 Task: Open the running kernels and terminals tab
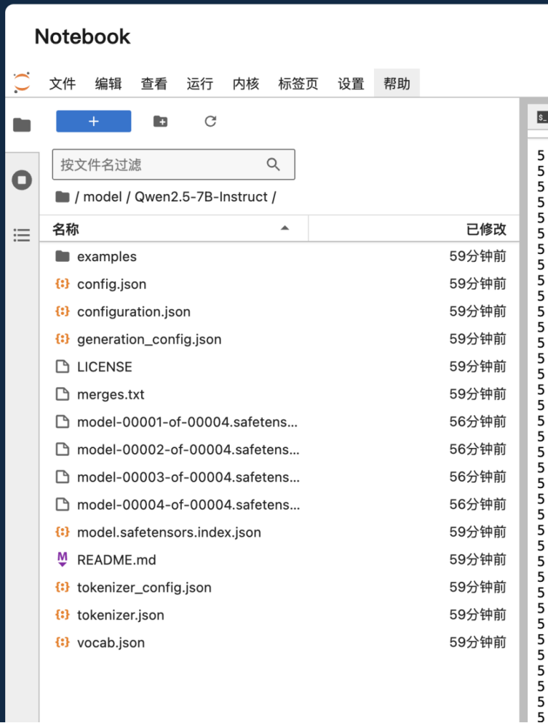22,180
